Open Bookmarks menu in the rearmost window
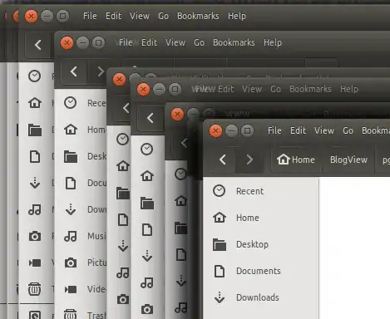The width and height of the screenshot is (390, 319). (198, 16)
